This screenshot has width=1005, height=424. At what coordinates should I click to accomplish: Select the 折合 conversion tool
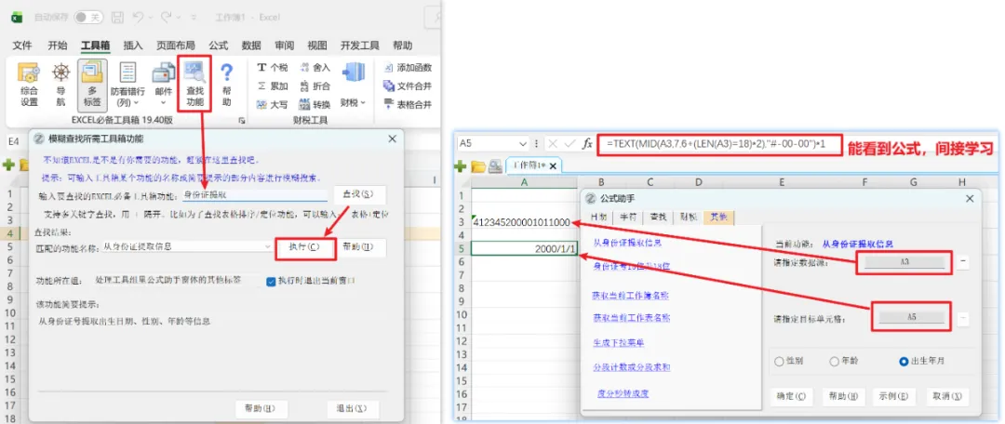click(x=315, y=86)
